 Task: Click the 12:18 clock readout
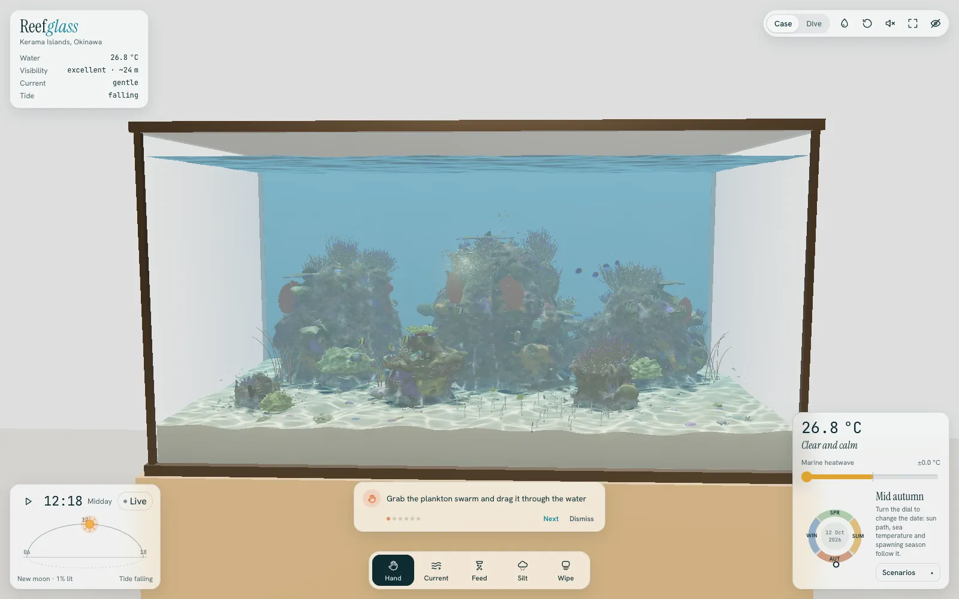[63, 501]
